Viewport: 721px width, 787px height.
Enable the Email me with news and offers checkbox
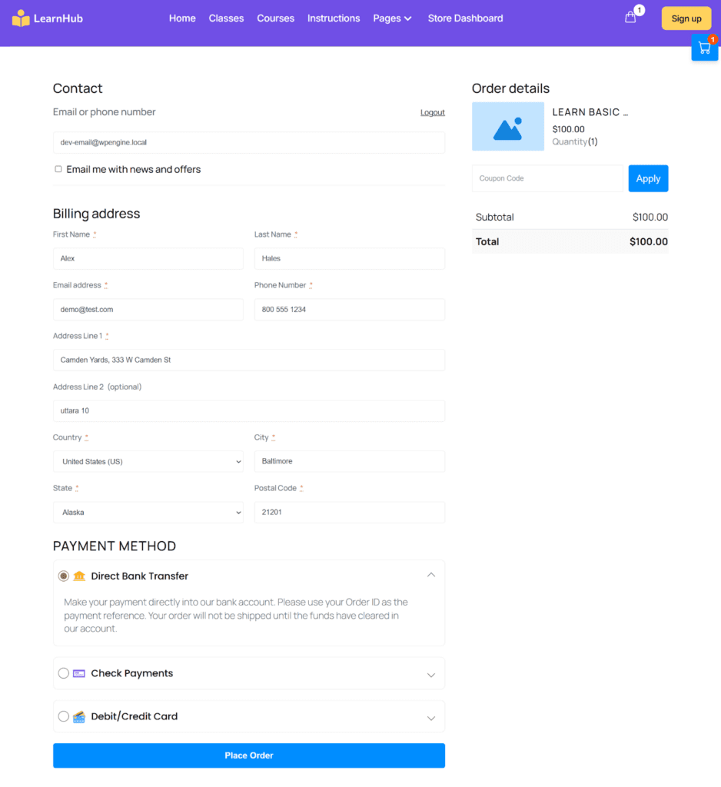pos(58,168)
